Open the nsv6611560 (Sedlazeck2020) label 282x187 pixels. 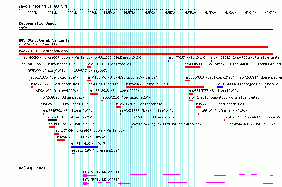click(x=117, y=57)
